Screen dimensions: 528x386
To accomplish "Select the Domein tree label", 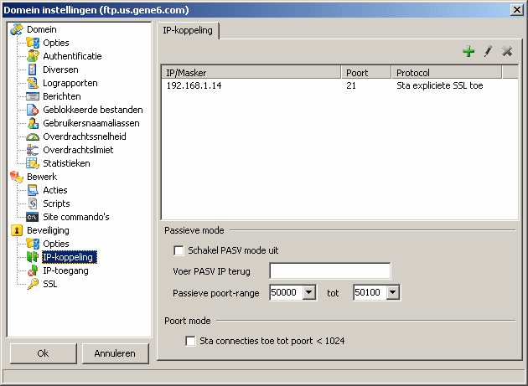I will tap(42, 29).
